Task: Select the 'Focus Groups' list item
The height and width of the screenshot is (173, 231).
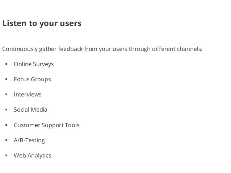Action: (32, 79)
